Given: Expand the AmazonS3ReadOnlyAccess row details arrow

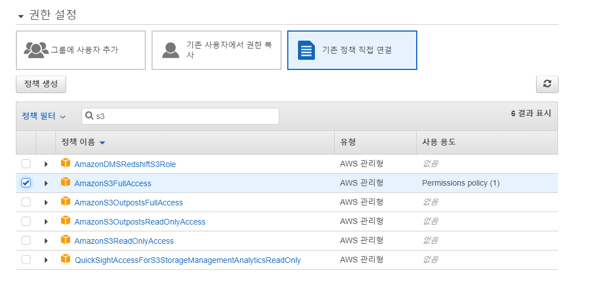Looking at the screenshot, I should click(46, 241).
